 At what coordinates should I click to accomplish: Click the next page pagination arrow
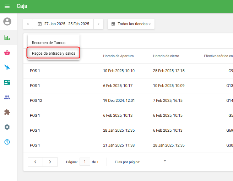click(x=50, y=162)
